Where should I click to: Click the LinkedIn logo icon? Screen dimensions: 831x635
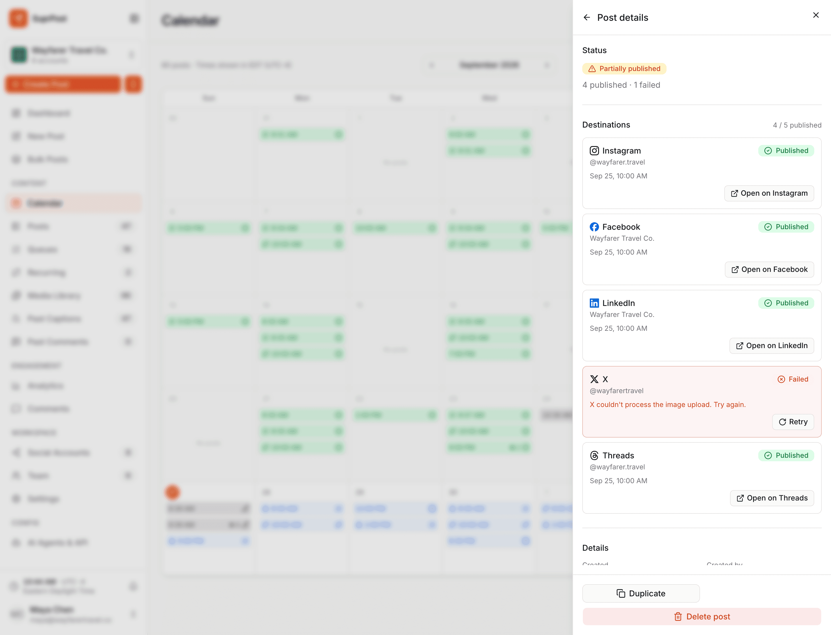pos(594,303)
